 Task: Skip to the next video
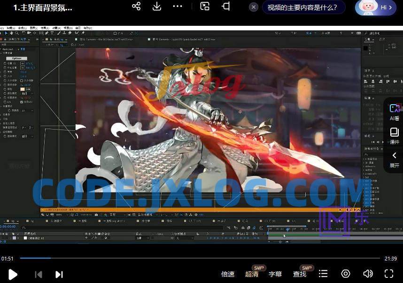click(x=59, y=274)
